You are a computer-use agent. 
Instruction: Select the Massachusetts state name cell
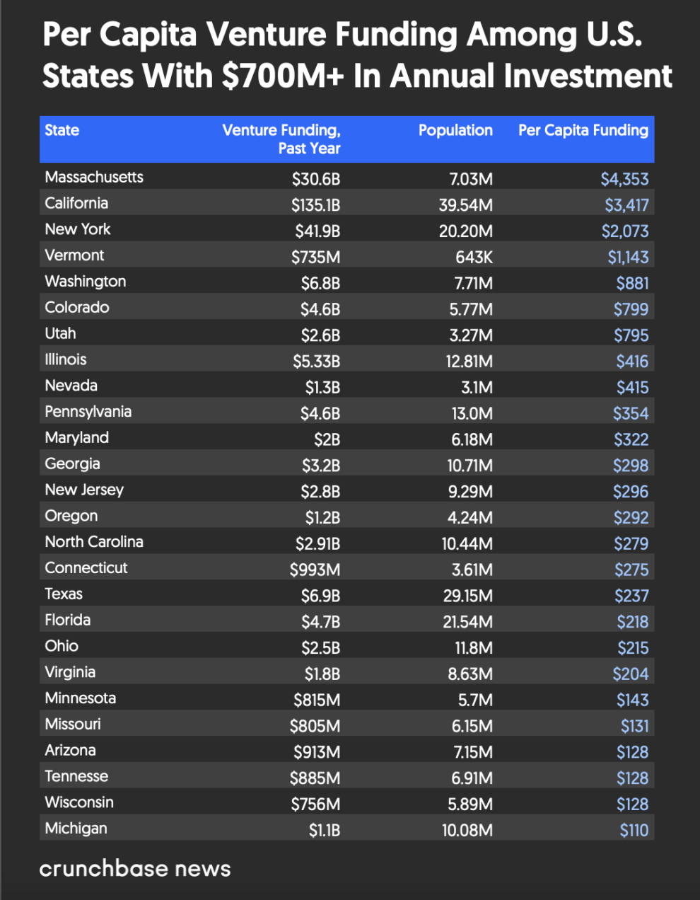point(94,177)
